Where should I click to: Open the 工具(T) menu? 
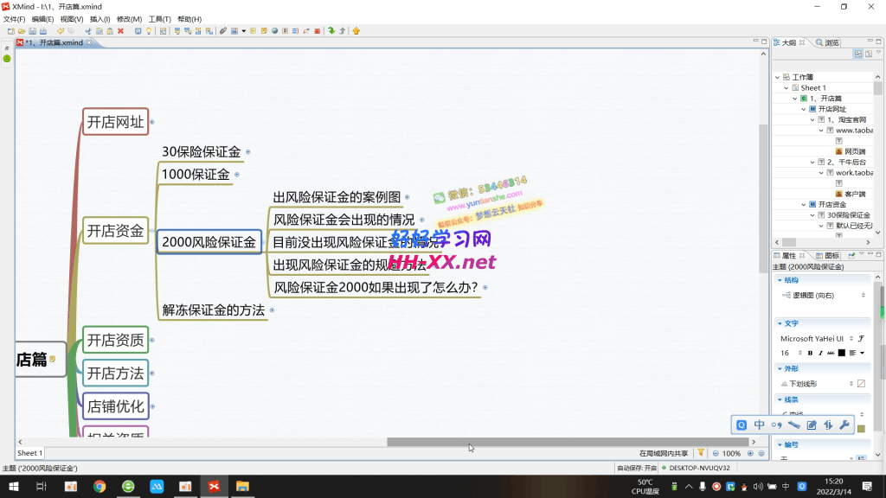pos(159,19)
